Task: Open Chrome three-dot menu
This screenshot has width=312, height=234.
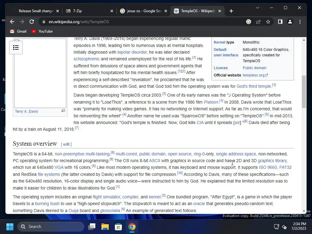Action: coord(300,22)
